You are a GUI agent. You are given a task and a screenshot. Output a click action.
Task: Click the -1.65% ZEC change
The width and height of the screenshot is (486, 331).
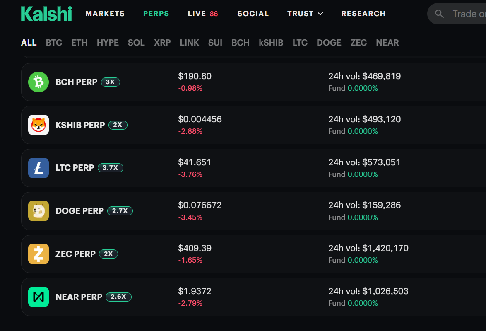pyautogui.click(x=190, y=260)
